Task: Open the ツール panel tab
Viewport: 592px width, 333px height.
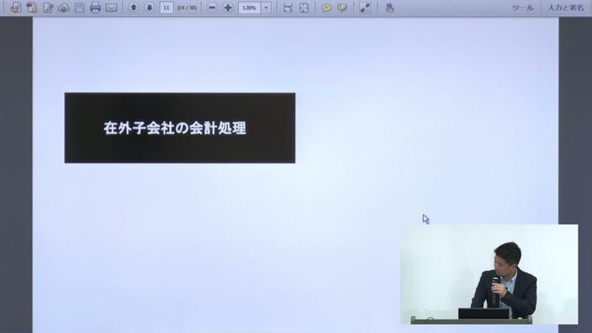Action: (523, 8)
